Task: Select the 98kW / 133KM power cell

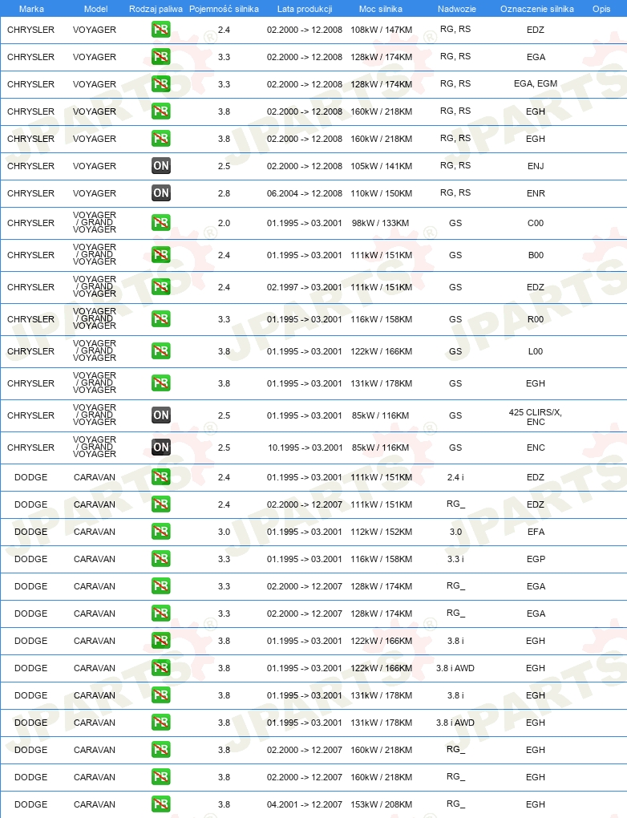Action: (x=380, y=223)
